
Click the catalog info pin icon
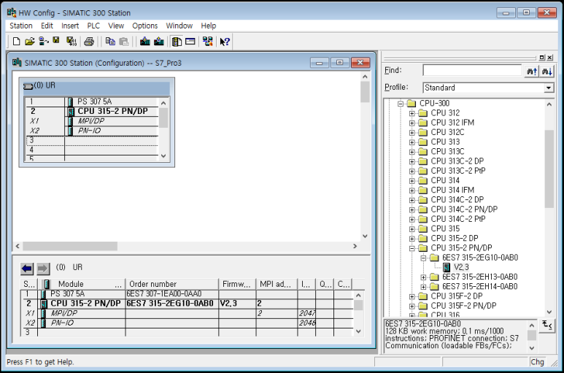[x=547, y=326]
